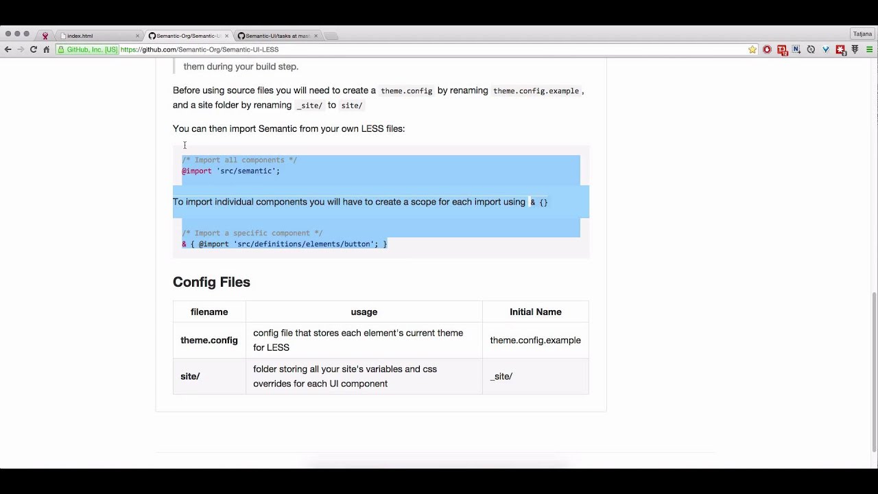Click the '/* Import all components */' comment
This screenshot has width=878, height=494.
[x=239, y=160]
